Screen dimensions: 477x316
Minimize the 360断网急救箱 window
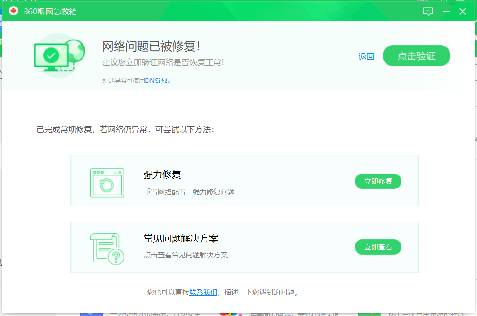(x=446, y=12)
